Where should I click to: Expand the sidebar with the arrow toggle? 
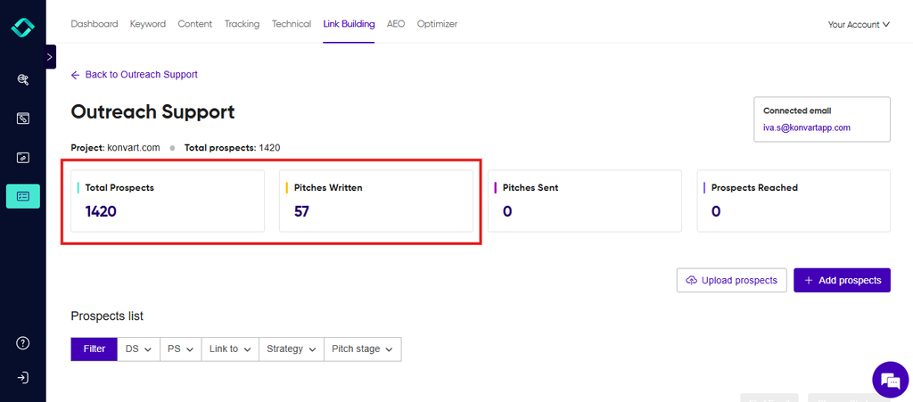pos(50,57)
